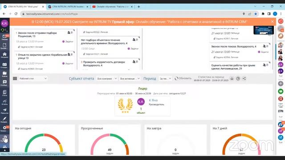Share the report via share icon
This screenshot has width=285, height=160.
point(244,79)
